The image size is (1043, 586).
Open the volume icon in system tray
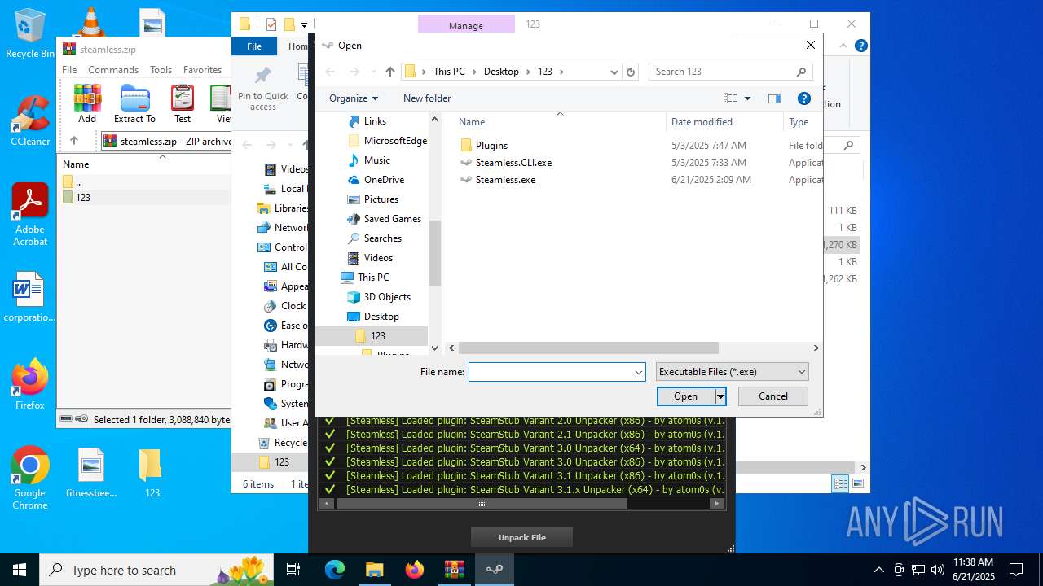[x=938, y=570]
